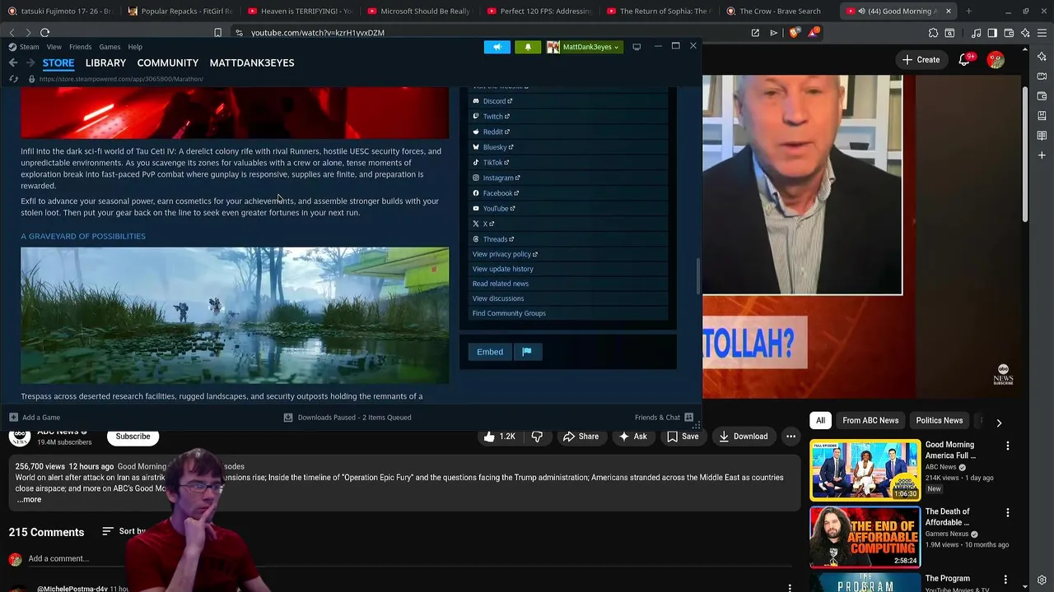
Task: Open Twitch link on Steam page
Action: (x=492, y=116)
